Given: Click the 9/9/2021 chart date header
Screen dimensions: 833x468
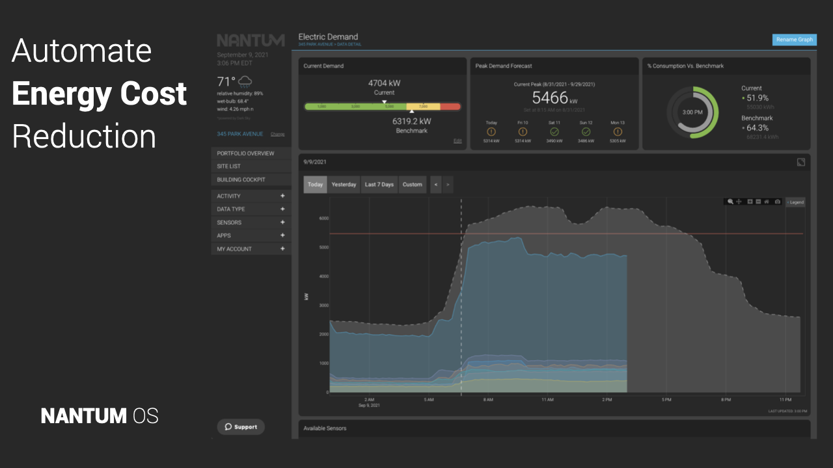Looking at the screenshot, I should click(x=315, y=162).
